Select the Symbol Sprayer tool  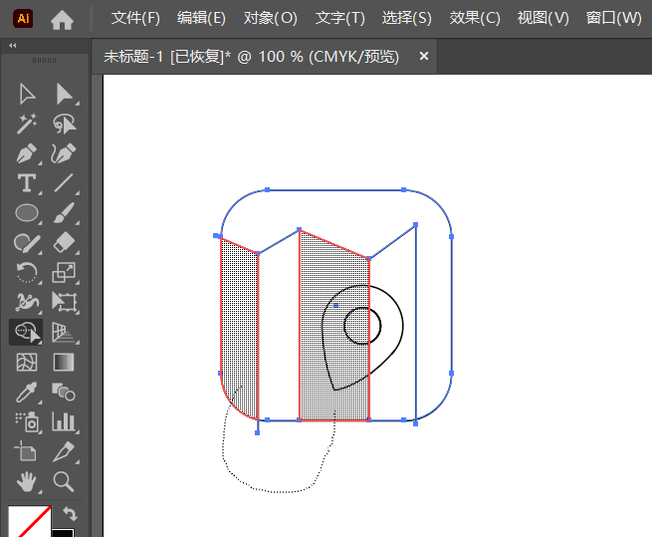click(27, 421)
